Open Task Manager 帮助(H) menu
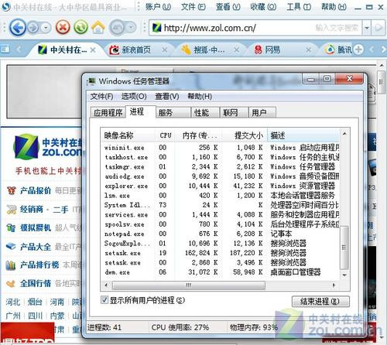Image resolution: width=387 pixels, height=345 pixels. [200, 97]
